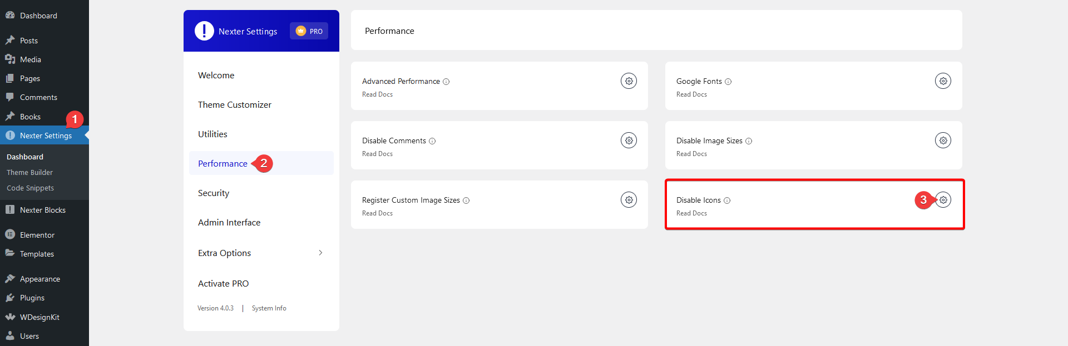This screenshot has height=346, width=1068.
Task: Click the Posts pushpin icon
Action: (x=10, y=39)
